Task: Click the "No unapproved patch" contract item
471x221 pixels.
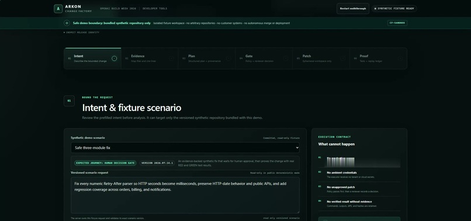Action: click(x=359, y=189)
